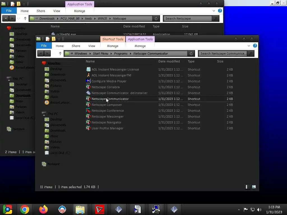The height and width of the screenshot is (215, 287).
Task: Switch to large icons view layout
Action: pyautogui.click(x=254, y=187)
